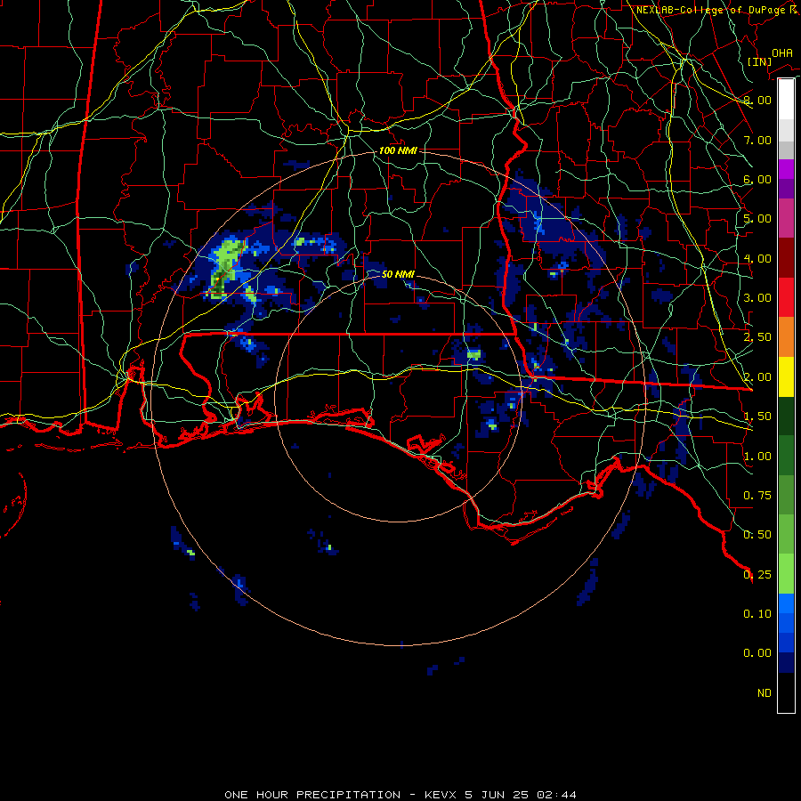The height and width of the screenshot is (801, 801).
Task: Click the "2.00" legend label
Action: pos(757,377)
